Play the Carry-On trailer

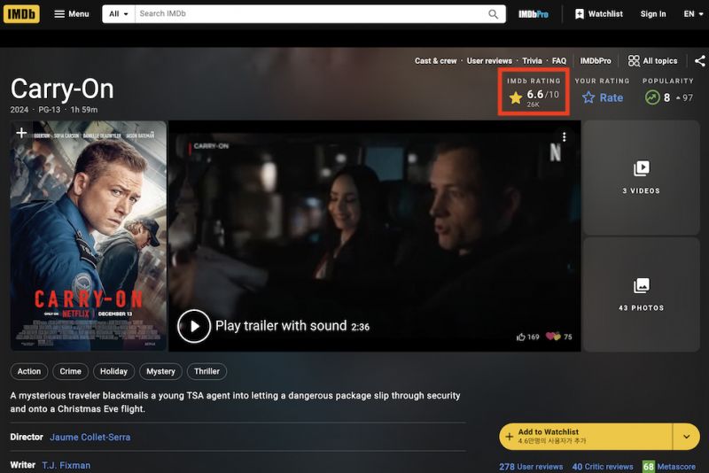tap(194, 326)
